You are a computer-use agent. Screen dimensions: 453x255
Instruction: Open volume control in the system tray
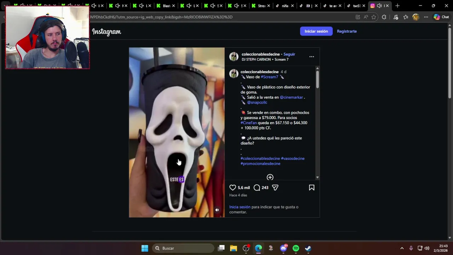427,248
